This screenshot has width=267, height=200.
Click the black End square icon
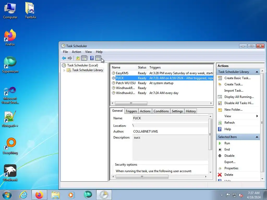click(x=220, y=149)
